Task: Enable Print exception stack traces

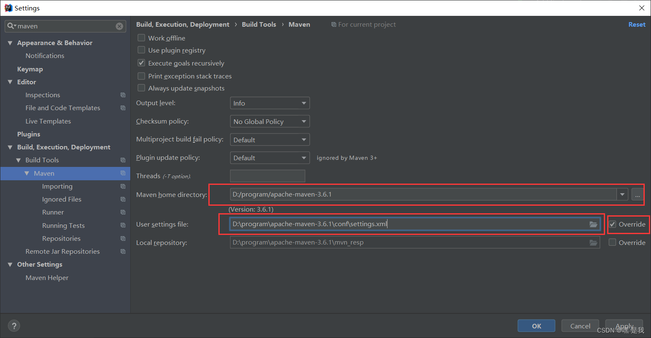Action: click(x=142, y=76)
